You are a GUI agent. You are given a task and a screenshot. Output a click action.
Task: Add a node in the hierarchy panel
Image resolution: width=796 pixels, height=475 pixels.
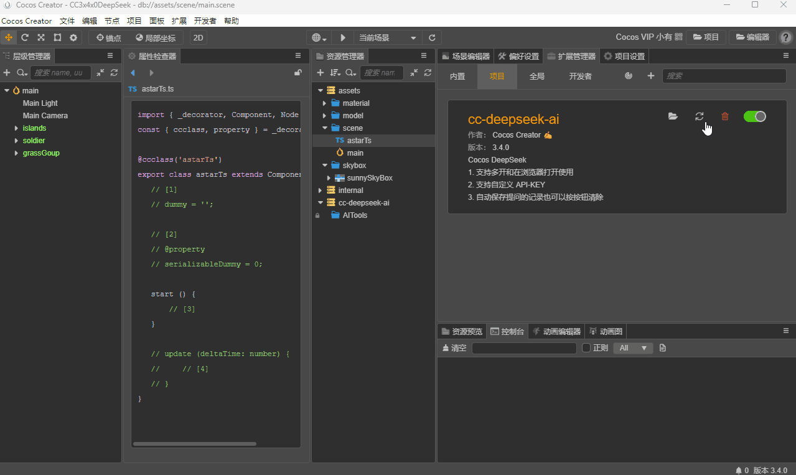(7, 73)
